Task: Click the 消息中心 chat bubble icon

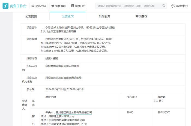Action: pos(173,6)
